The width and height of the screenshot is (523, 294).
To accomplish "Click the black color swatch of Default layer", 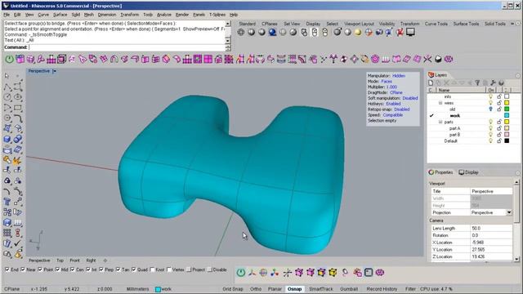I will [x=507, y=140].
